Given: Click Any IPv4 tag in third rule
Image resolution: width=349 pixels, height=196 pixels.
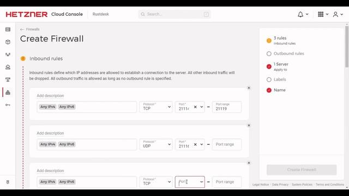Looking at the screenshot, I should [x=47, y=182].
